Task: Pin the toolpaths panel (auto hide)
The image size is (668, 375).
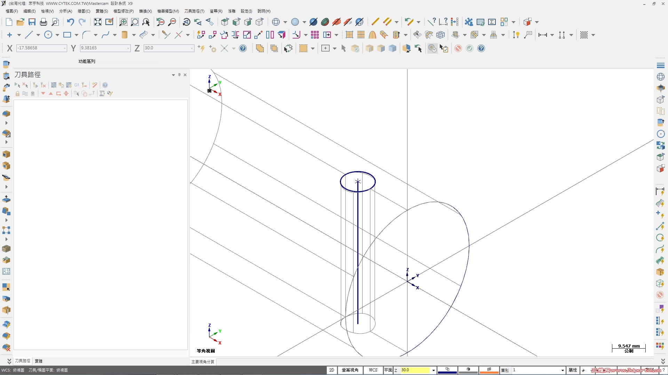Action: 179,75
